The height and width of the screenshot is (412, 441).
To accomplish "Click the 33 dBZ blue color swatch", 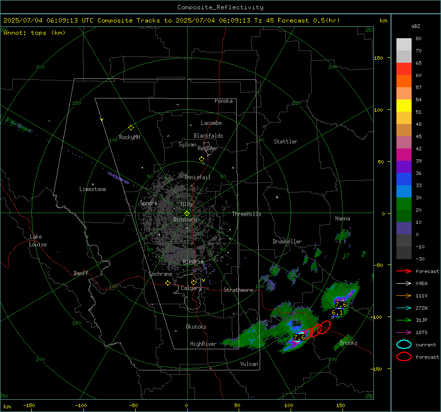I will coord(404,179).
